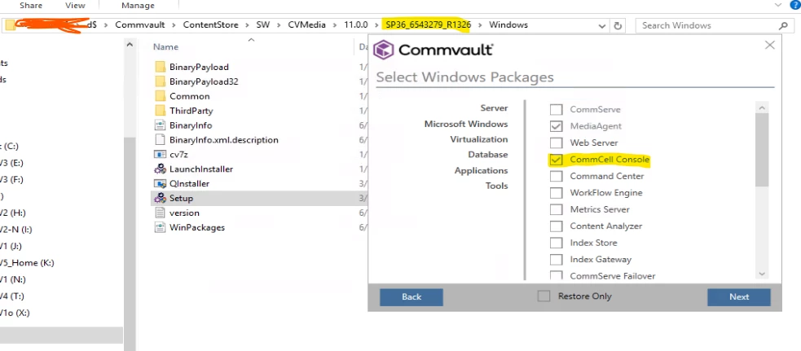Refresh the Explorer address bar location
Image resolution: width=801 pixels, height=351 pixels.
pyautogui.click(x=618, y=25)
